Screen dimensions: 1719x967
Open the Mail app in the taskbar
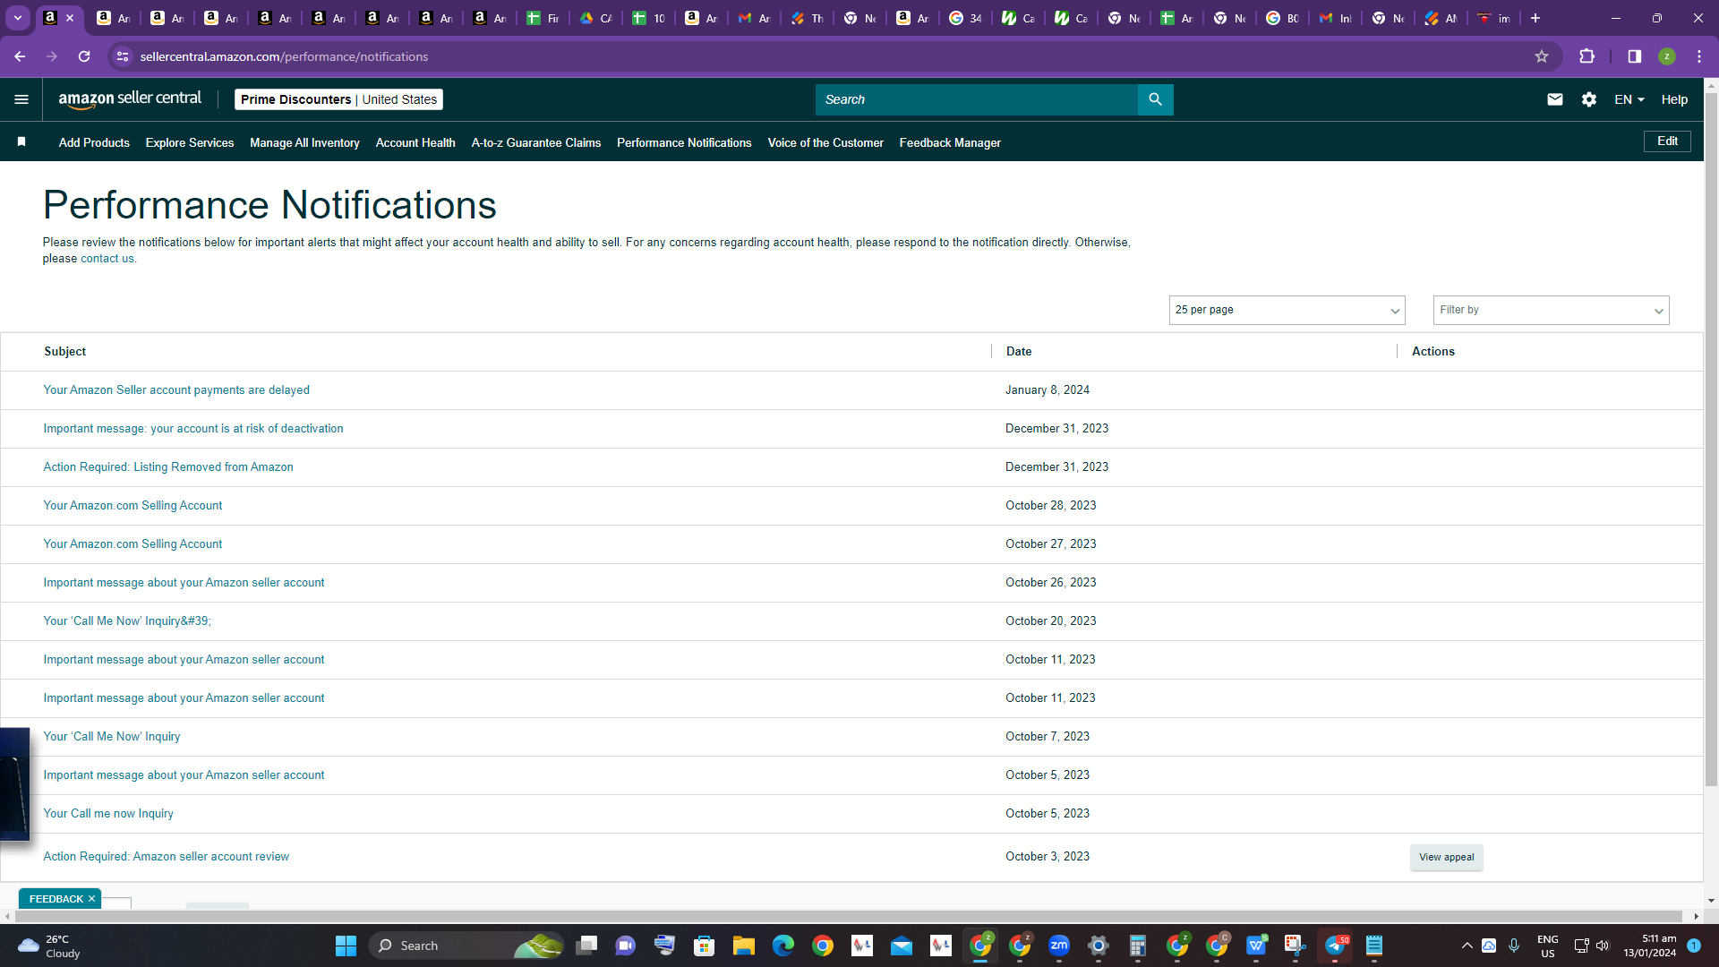pos(902,946)
